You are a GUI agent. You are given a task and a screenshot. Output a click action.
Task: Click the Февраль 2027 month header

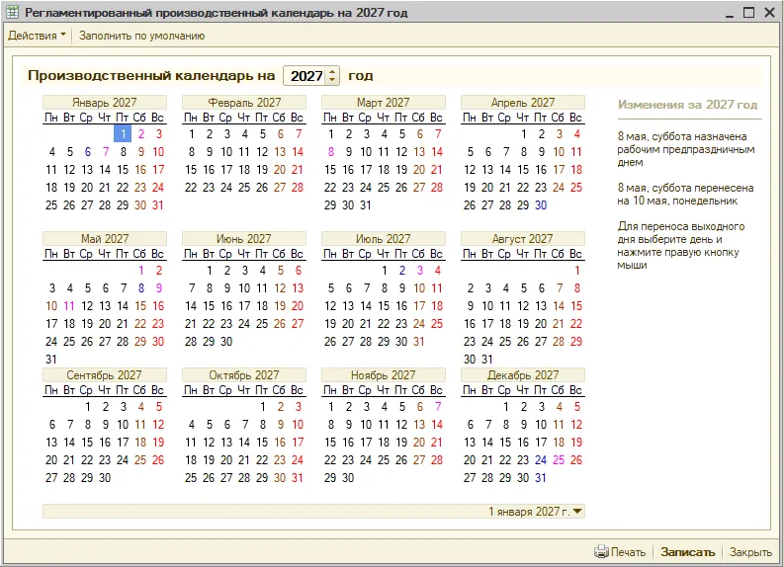click(x=244, y=103)
